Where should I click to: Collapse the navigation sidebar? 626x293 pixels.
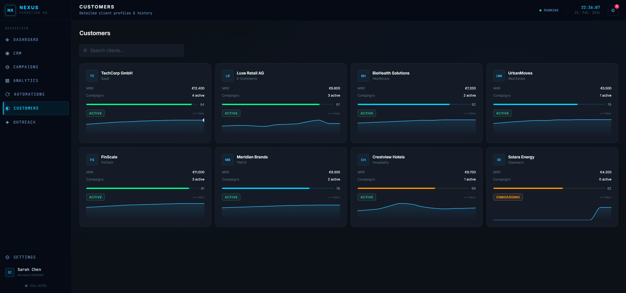coord(36,286)
